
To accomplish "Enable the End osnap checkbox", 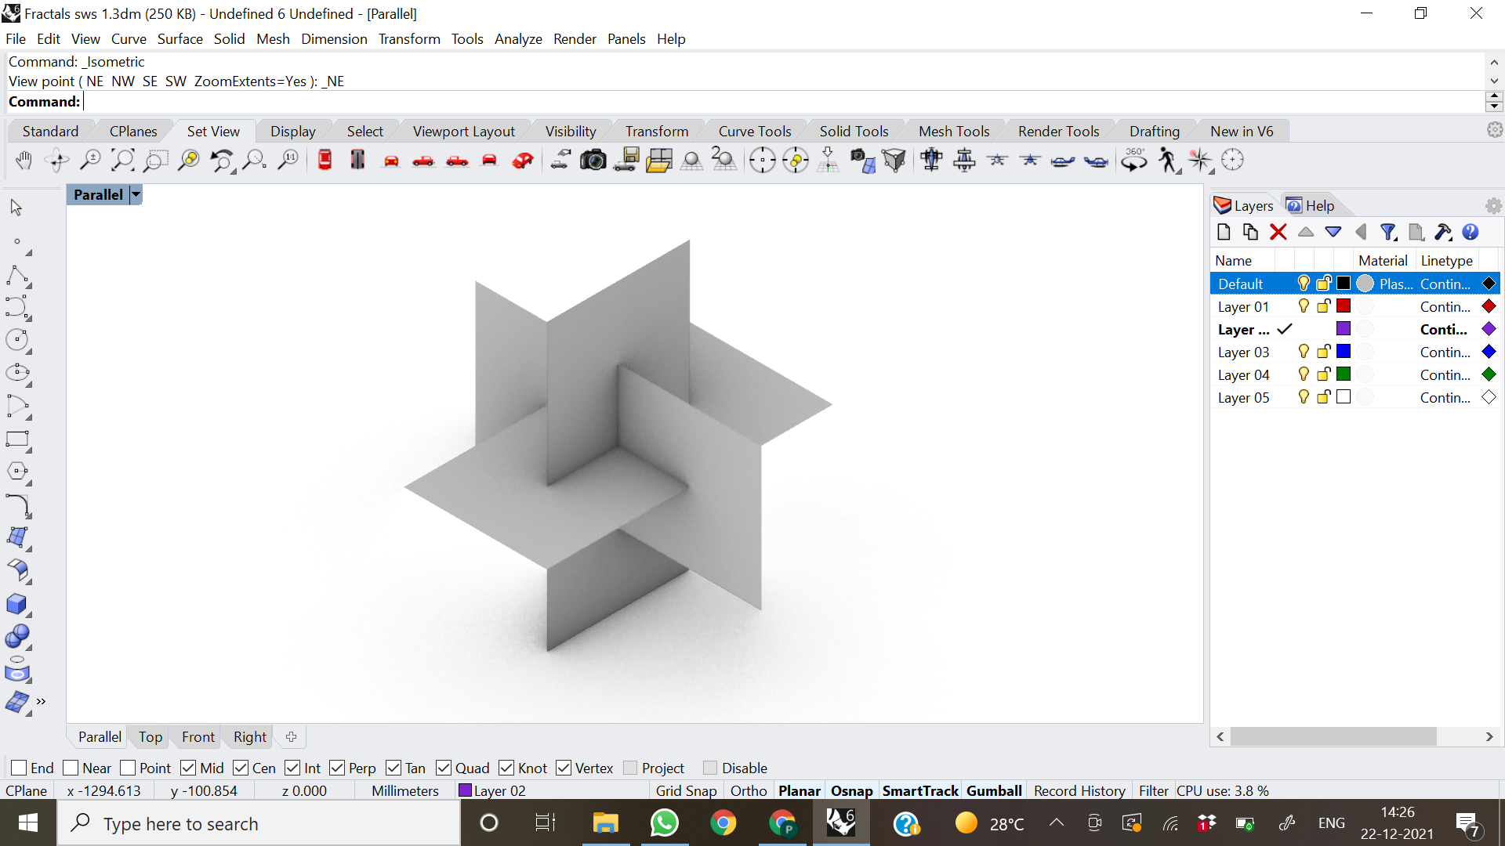I will [20, 768].
